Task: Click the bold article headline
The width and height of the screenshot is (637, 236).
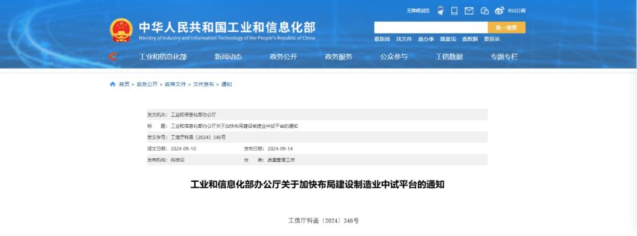Action: click(x=318, y=184)
